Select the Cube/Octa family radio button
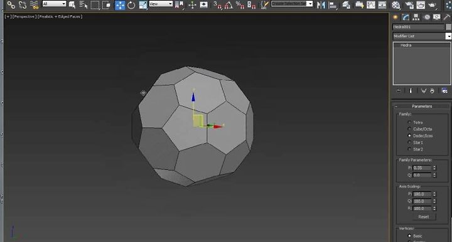Image resolution: width=452 pixels, height=242 pixels. [x=409, y=129]
